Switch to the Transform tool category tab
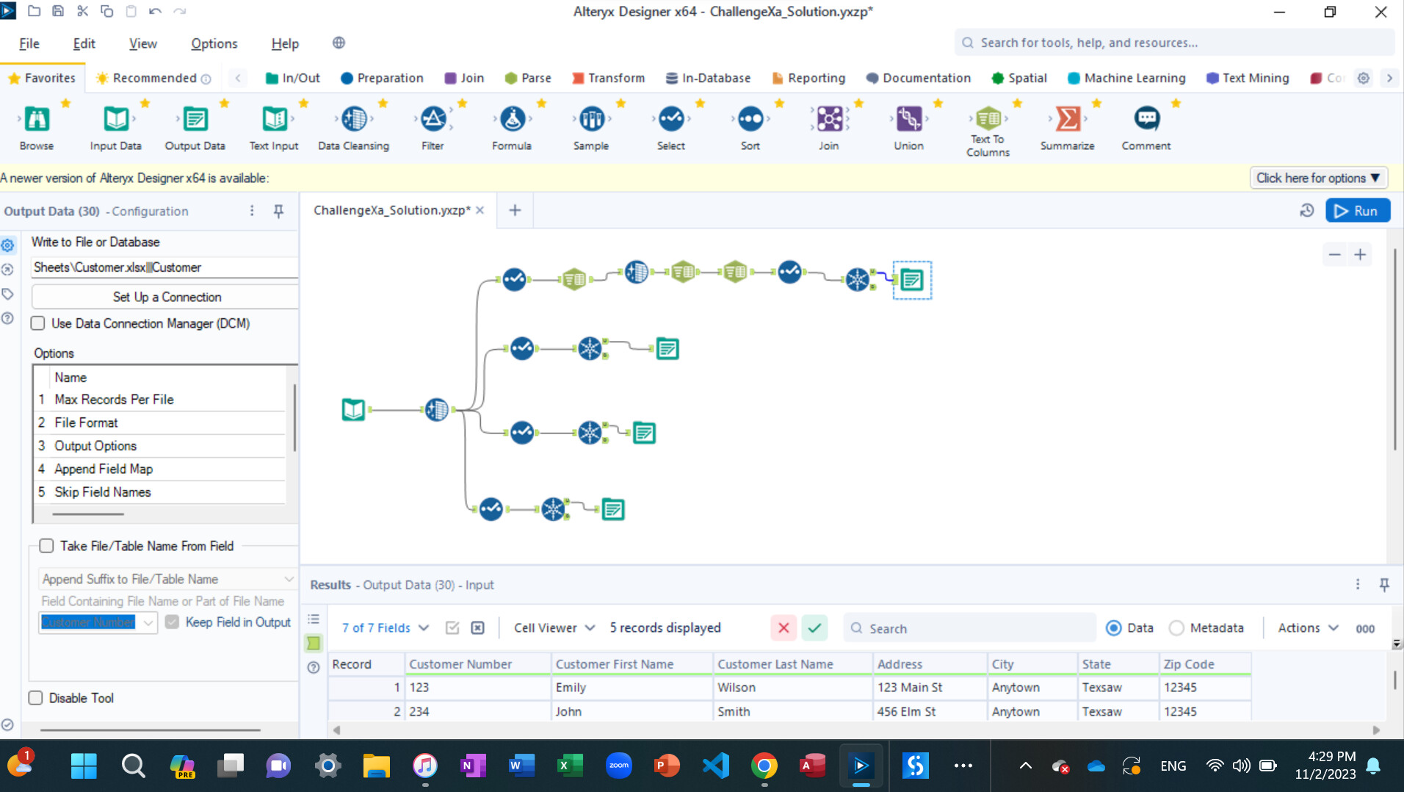The height and width of the screenshot is (792, 1404). [x=608, y=78]
